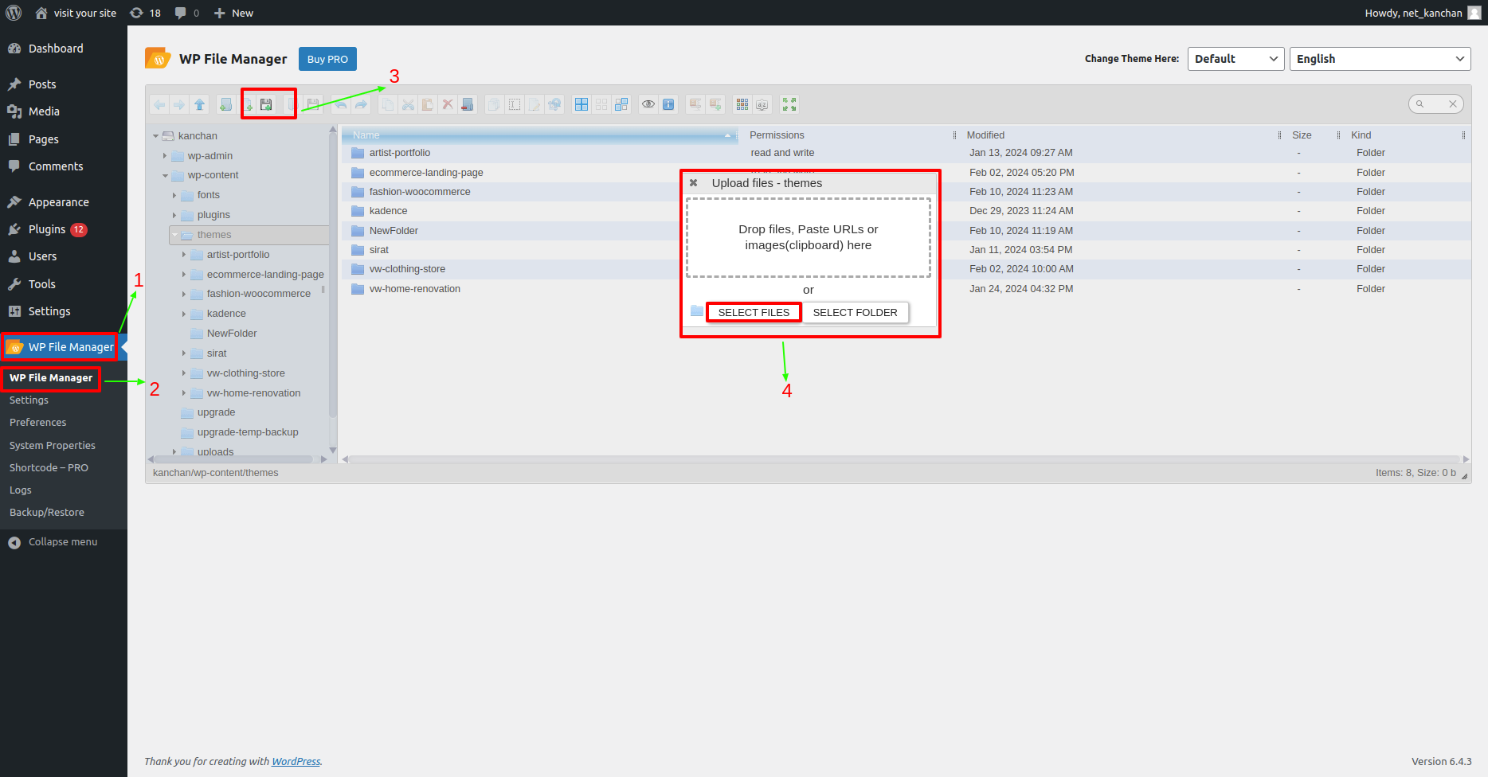The image size is (1488, 777).
Task: Expand the sirat tree folder arrow
Action: [x=184, y=353]
